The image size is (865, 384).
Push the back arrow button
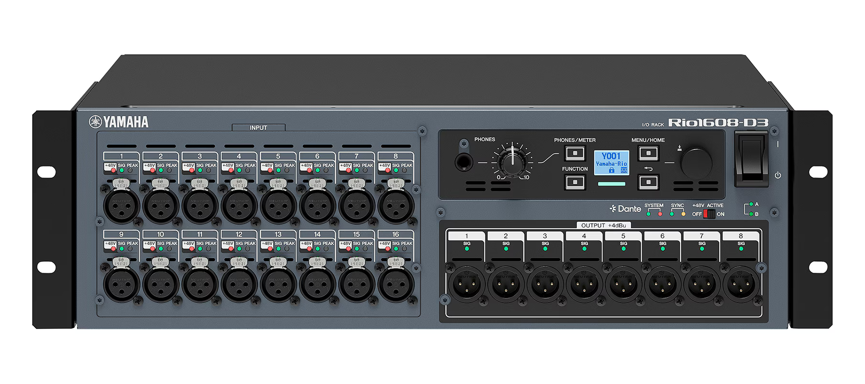(648, 182)
